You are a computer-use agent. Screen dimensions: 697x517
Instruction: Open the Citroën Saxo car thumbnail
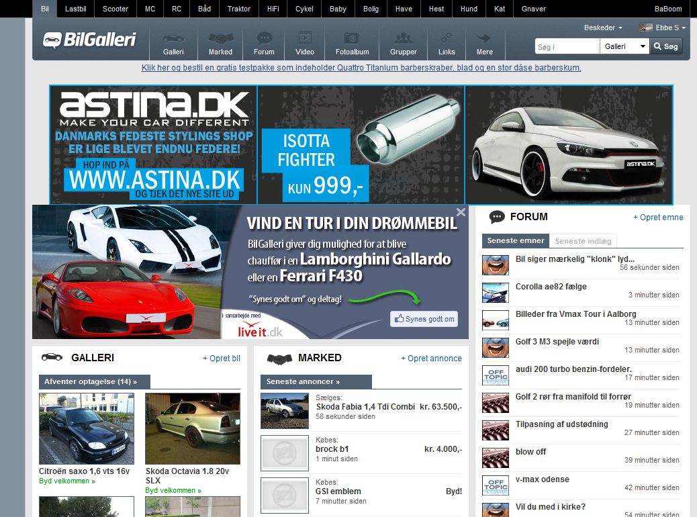click(86, 429)
